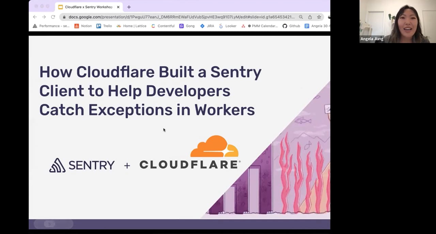Open the Trello bookmark

(104, 26)
